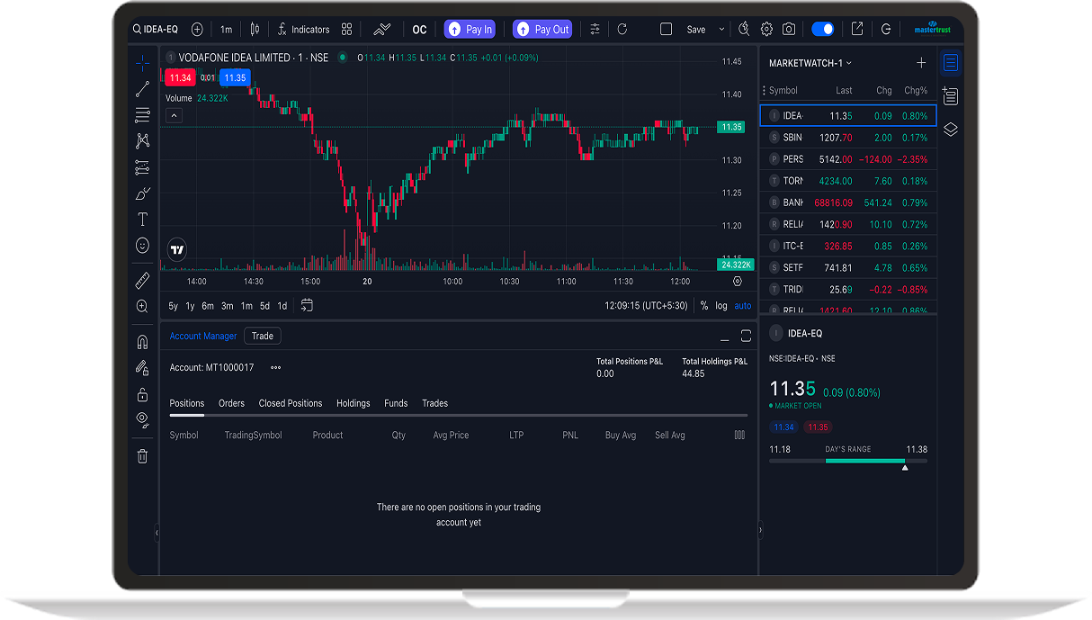Select the Text annotation tool
The width and height of the screenshot is (1092, 620).
[142, 219]
